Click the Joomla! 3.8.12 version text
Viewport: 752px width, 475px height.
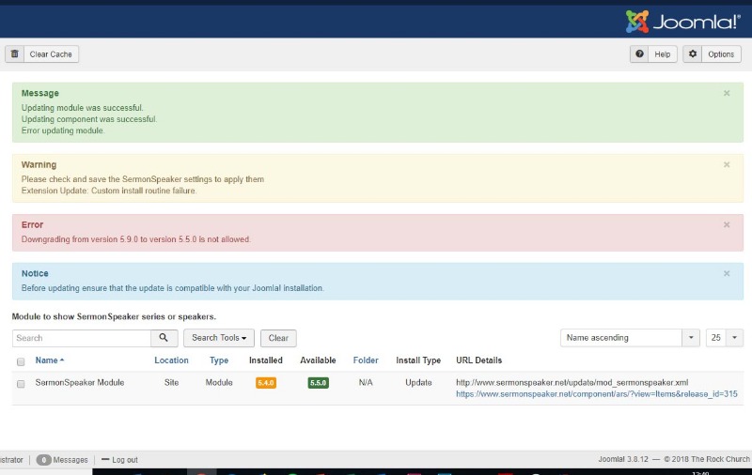(x=623, y=459)
